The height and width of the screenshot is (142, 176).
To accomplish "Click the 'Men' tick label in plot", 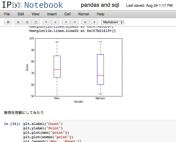I will coord(57,98).
